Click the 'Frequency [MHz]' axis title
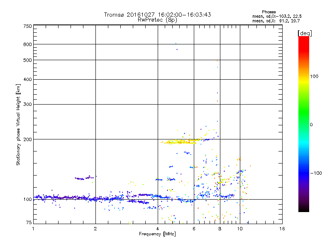332x249 pixels. coord(157,234)
